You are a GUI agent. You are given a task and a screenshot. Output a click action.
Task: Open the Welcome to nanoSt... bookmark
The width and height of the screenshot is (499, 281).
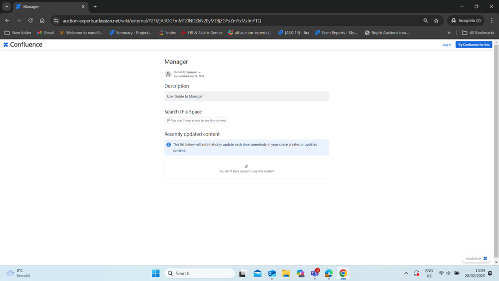(81, 32)
